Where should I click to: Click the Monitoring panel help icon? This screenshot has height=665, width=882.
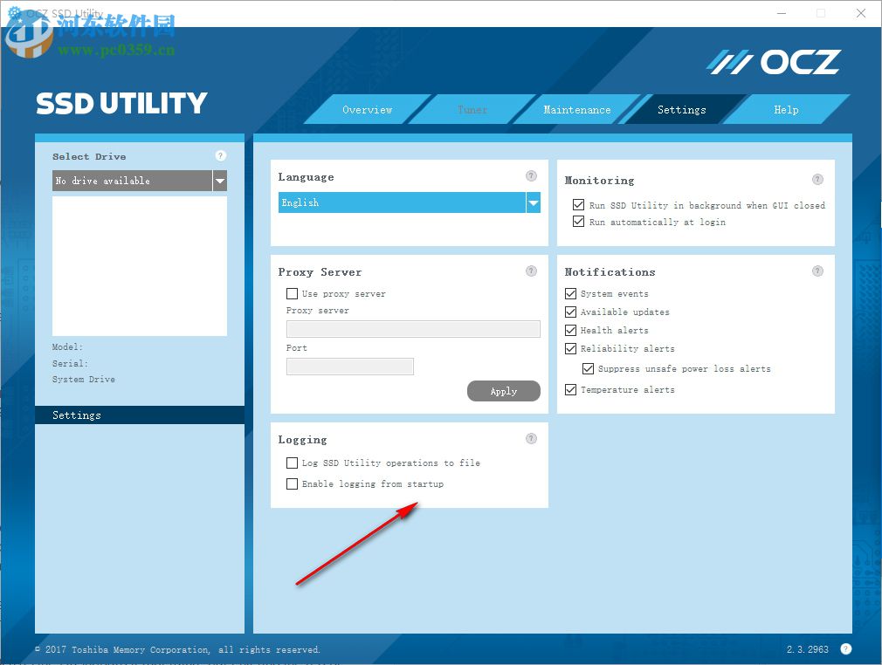tap(817, 179)
